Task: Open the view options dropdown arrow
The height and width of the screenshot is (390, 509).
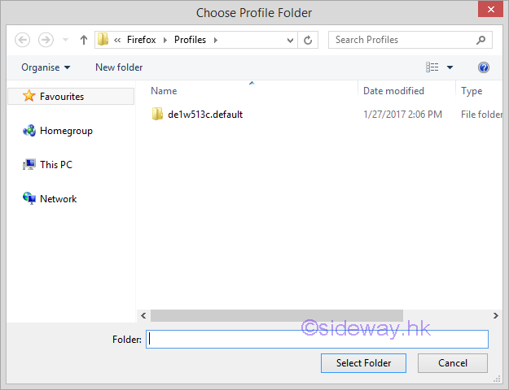Action: click(450, 67)
